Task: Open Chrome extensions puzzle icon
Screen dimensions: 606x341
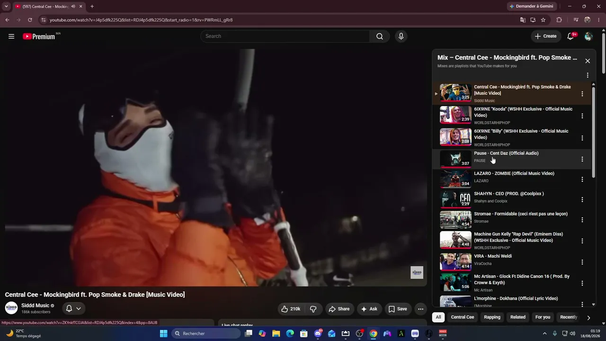Action: 559,20
